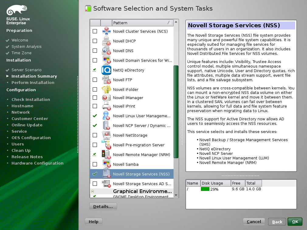Click the Novell FTP icon

pos(106,80)
